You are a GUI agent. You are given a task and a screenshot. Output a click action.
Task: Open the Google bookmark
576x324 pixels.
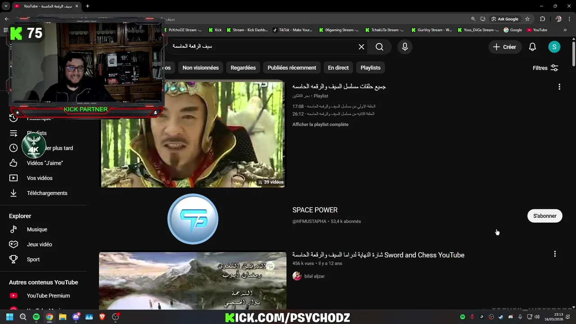(x=513, y=30)
